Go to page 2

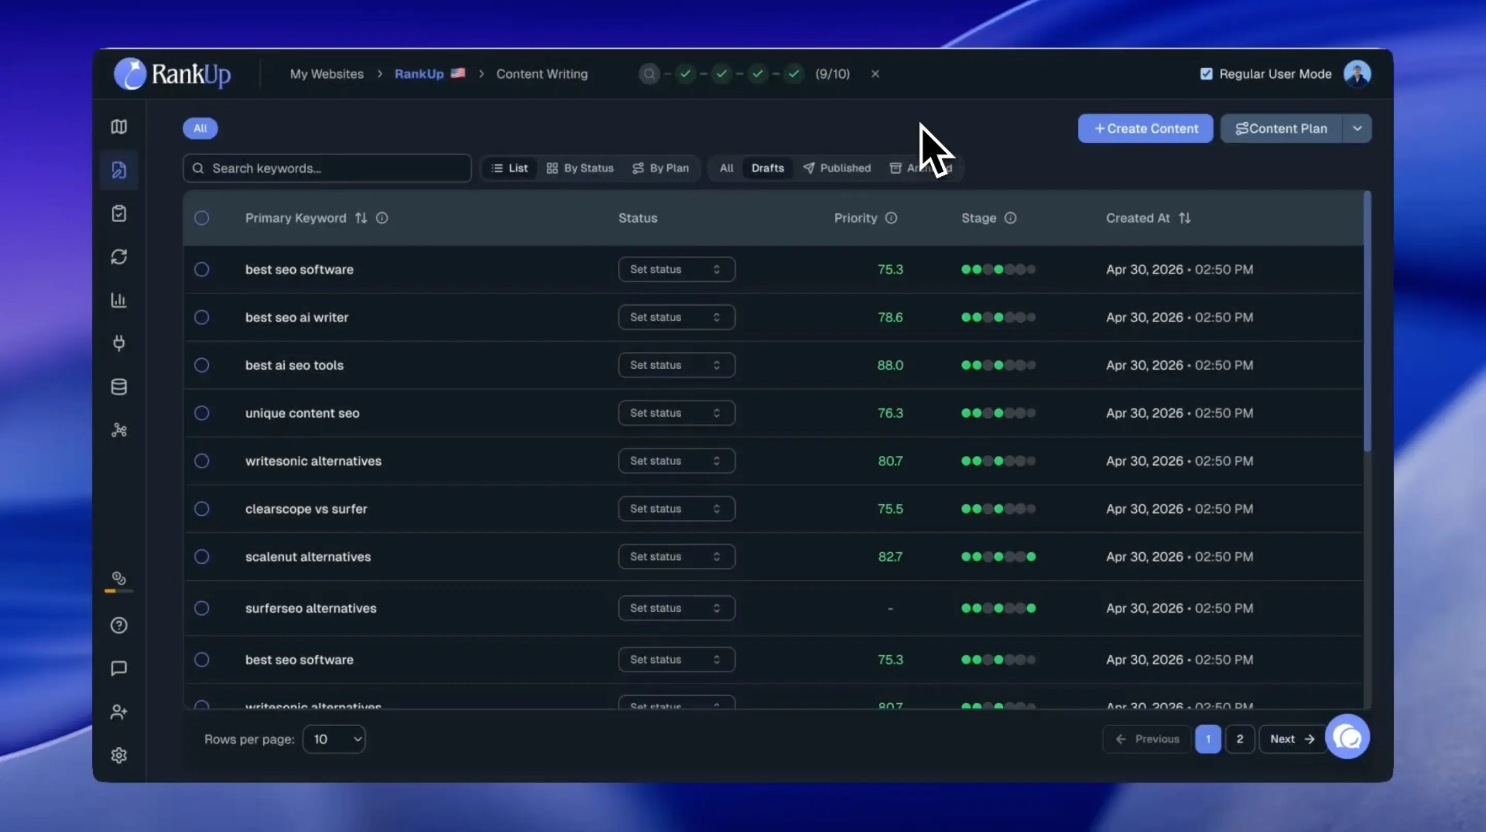pos(1240,739)
